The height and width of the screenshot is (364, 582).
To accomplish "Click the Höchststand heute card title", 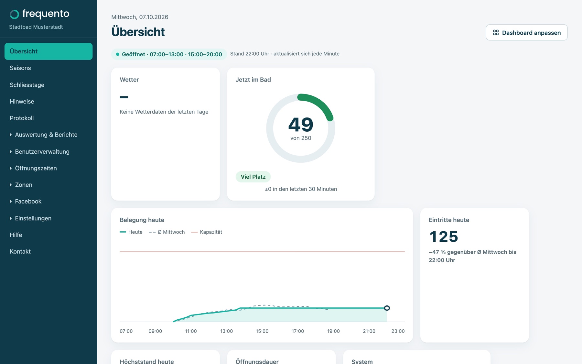I will click(x=147, y=361).
